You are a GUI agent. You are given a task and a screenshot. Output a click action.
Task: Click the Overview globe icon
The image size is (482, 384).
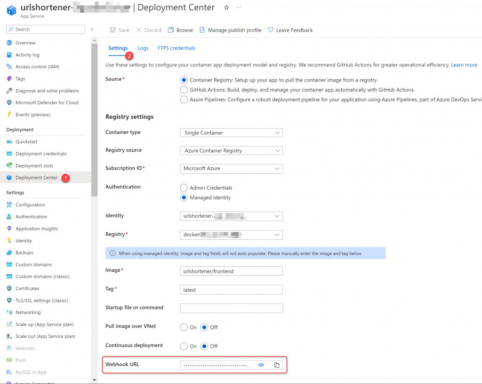tap(9, 43)
